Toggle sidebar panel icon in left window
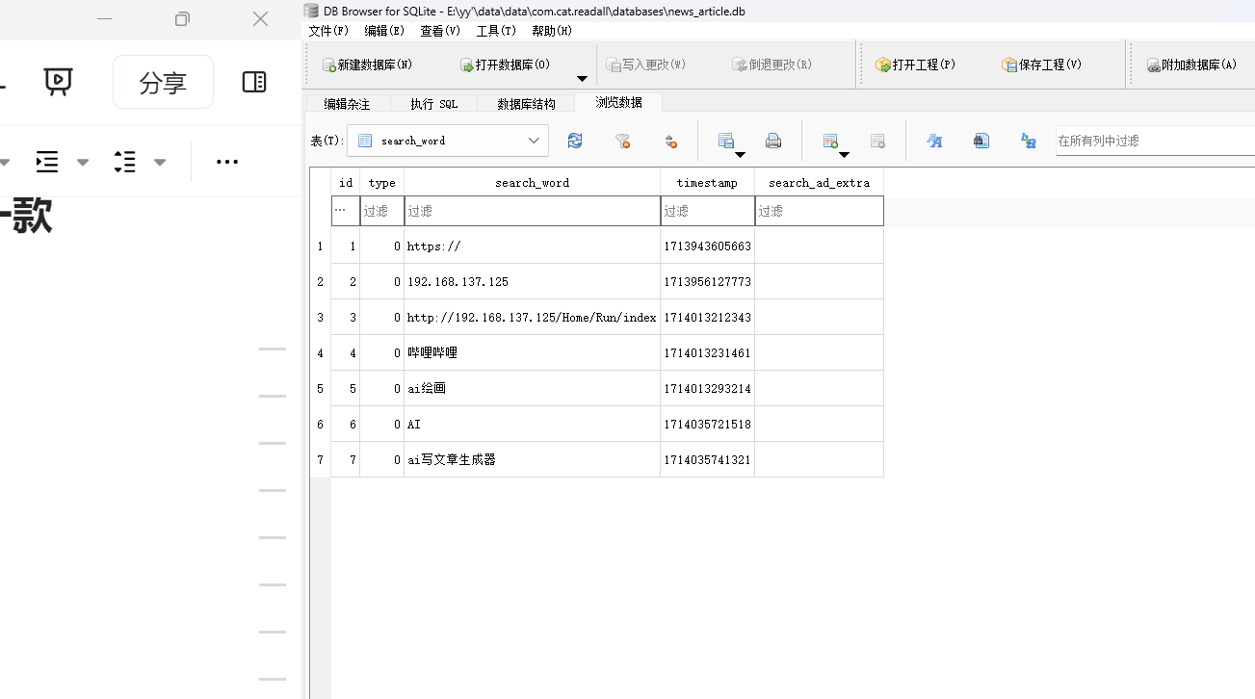The width and height of the screenshot is (1255, 699). [x=254, y=82]
